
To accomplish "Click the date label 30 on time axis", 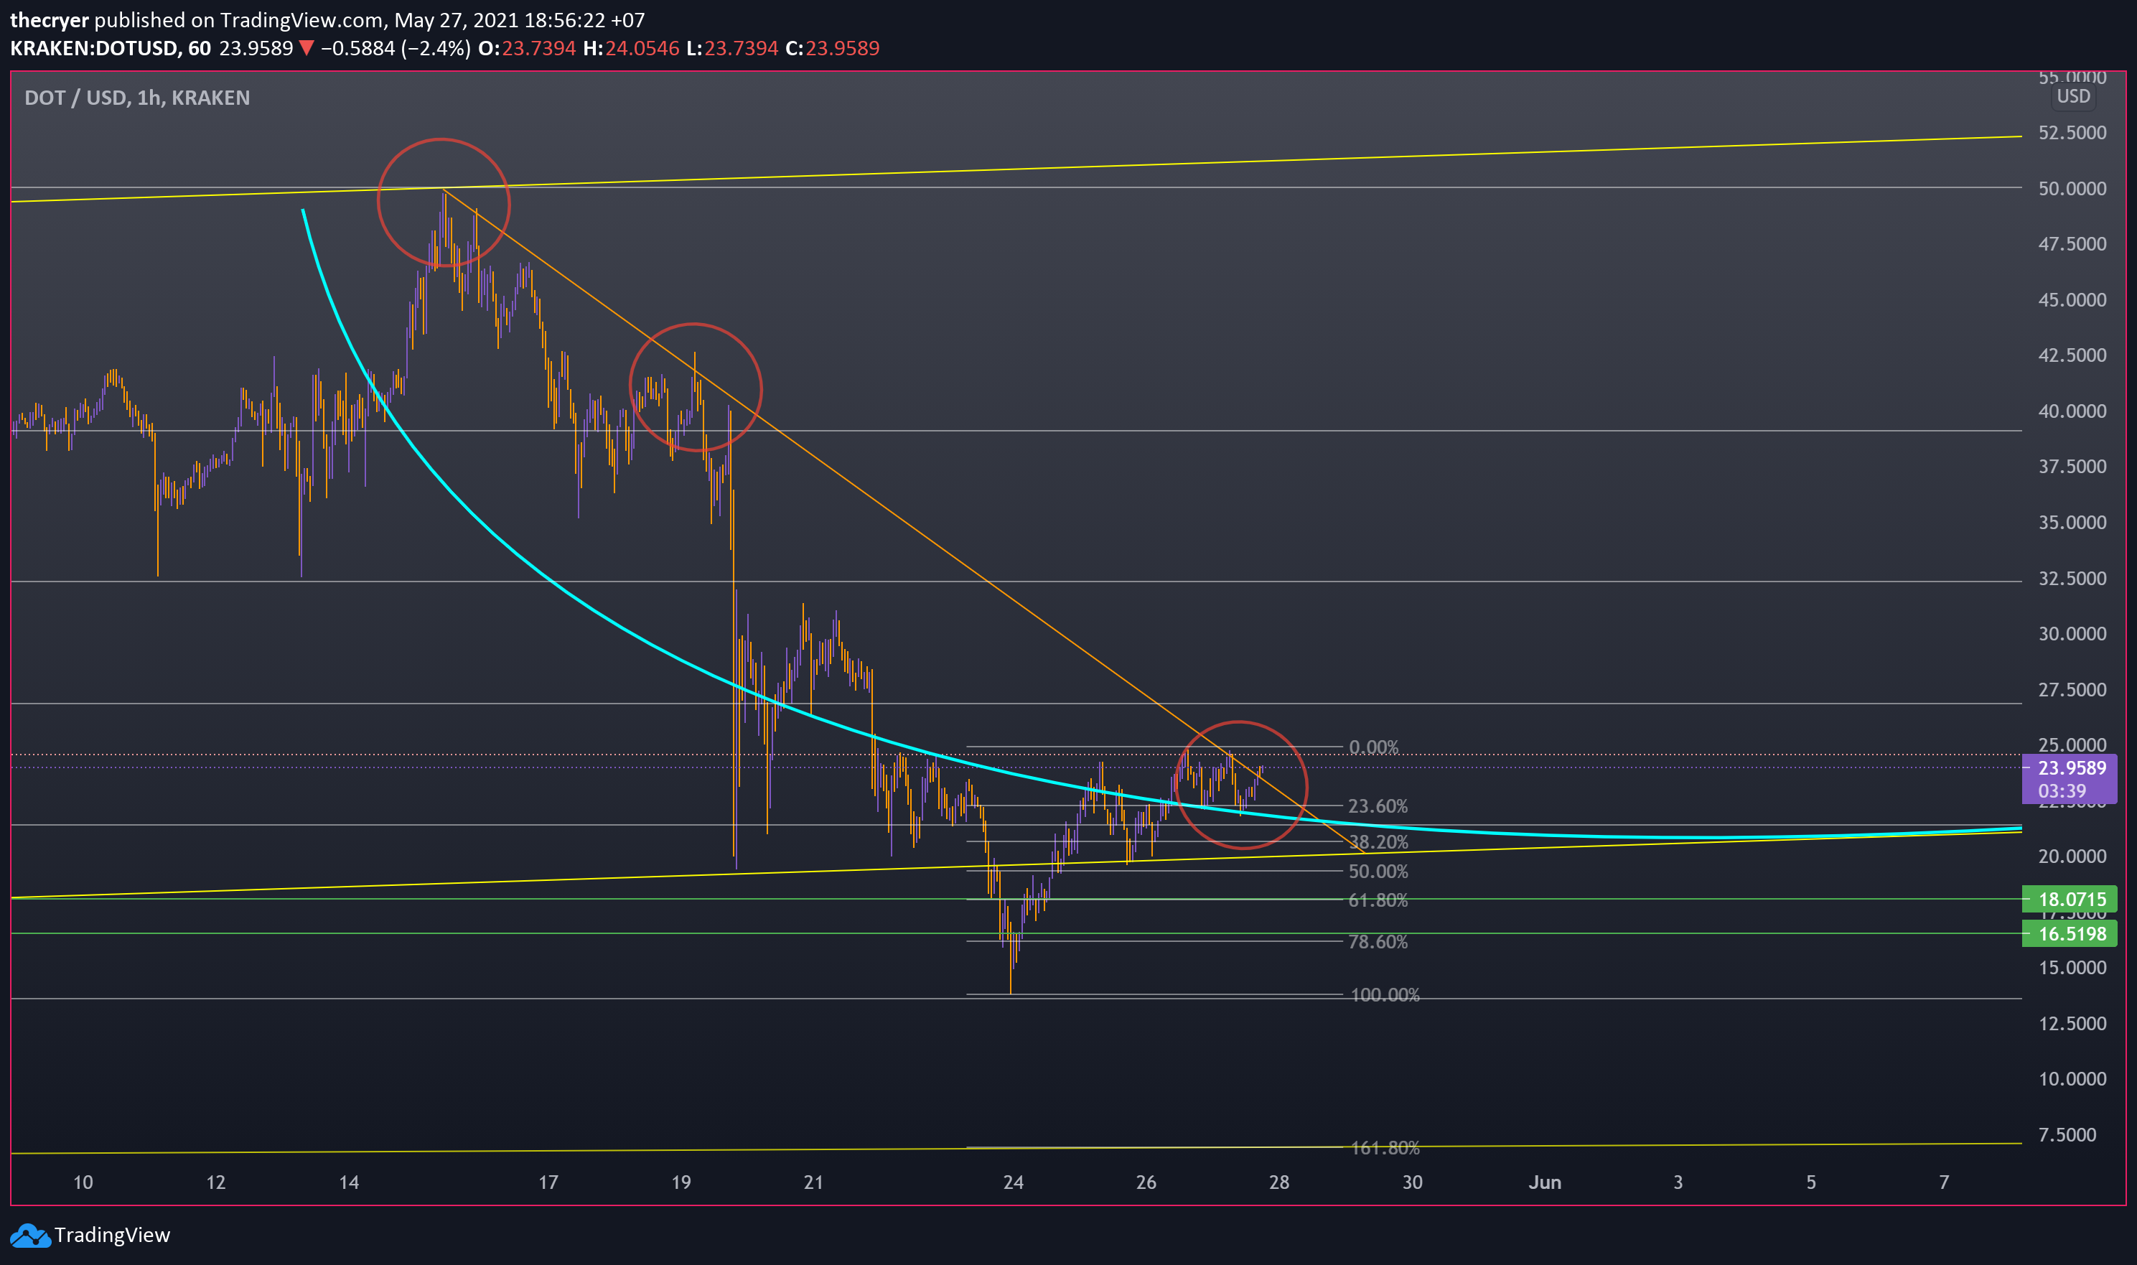I will click(1412, 1182).
